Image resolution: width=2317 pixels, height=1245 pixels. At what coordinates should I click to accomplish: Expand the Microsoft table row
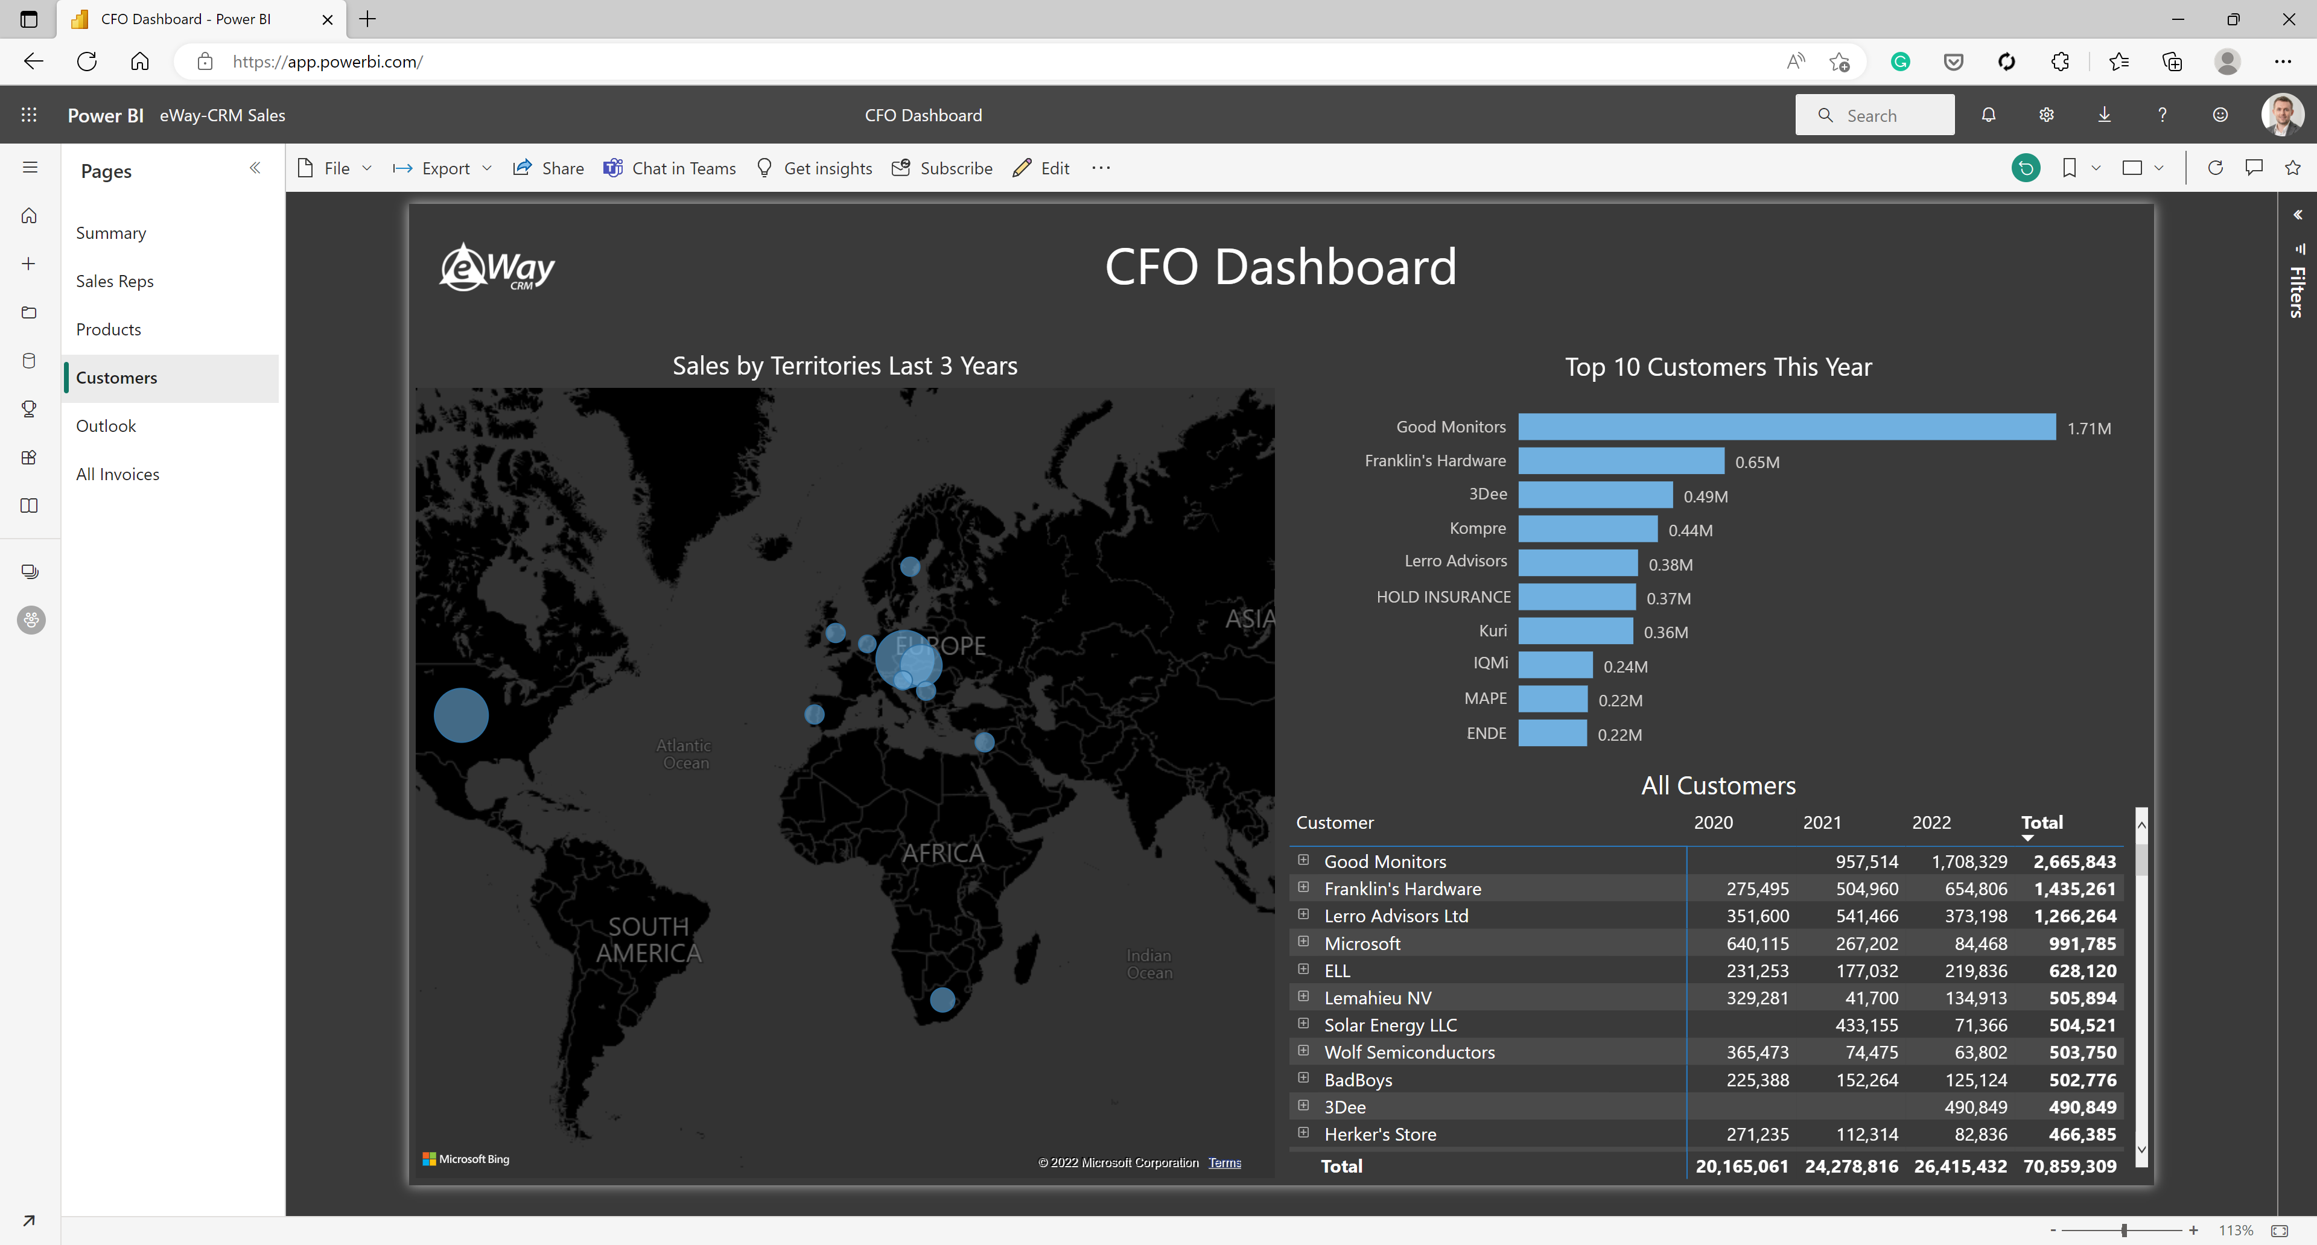pos(1303,942)
